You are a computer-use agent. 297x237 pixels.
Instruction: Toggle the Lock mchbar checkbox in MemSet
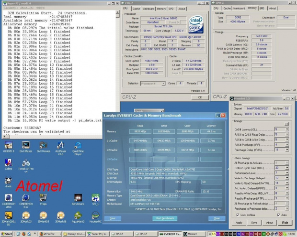click(238, 215)
